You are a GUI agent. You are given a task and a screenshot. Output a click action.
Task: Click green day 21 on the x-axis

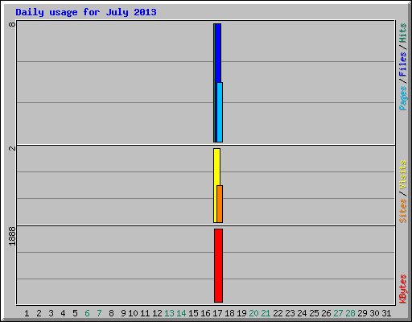click(266, 313)
